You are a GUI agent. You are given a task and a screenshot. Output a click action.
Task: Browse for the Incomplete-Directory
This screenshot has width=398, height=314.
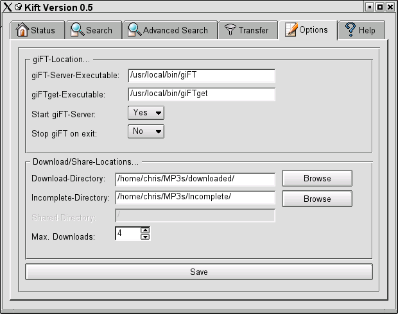pyautogui.click(x=317, y=199)
